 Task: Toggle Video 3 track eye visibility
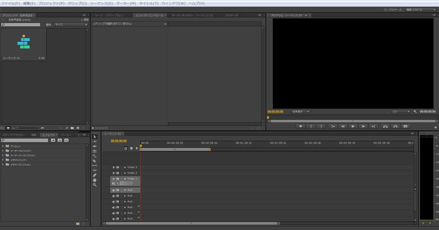click(x=114, y=167)
